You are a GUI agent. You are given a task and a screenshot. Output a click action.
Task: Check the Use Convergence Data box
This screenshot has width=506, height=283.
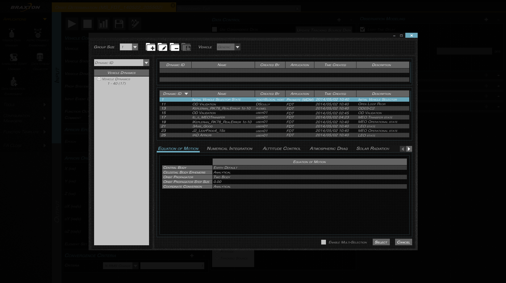click(x=214, y=29)
